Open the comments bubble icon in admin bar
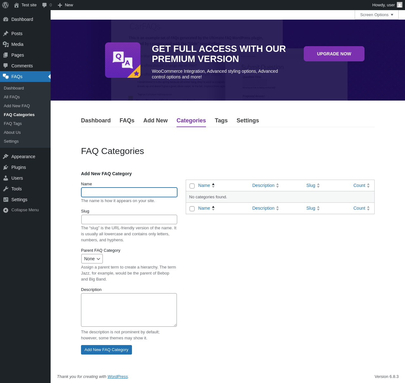 tap(45, 5)
